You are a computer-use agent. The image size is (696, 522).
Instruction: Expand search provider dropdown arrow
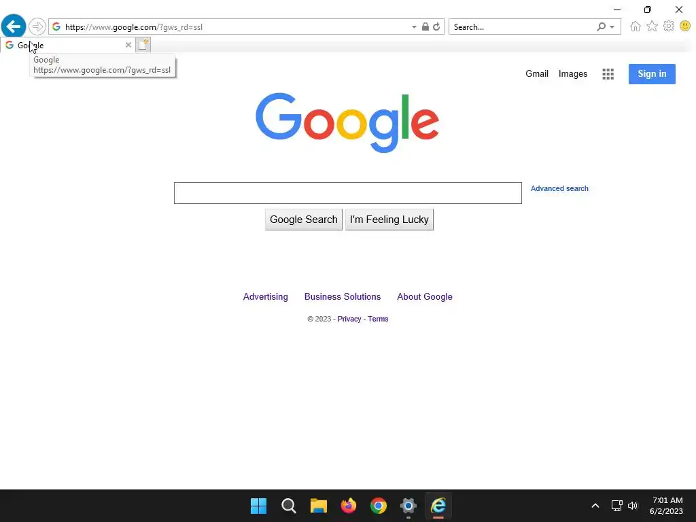(x=612, y=27)
